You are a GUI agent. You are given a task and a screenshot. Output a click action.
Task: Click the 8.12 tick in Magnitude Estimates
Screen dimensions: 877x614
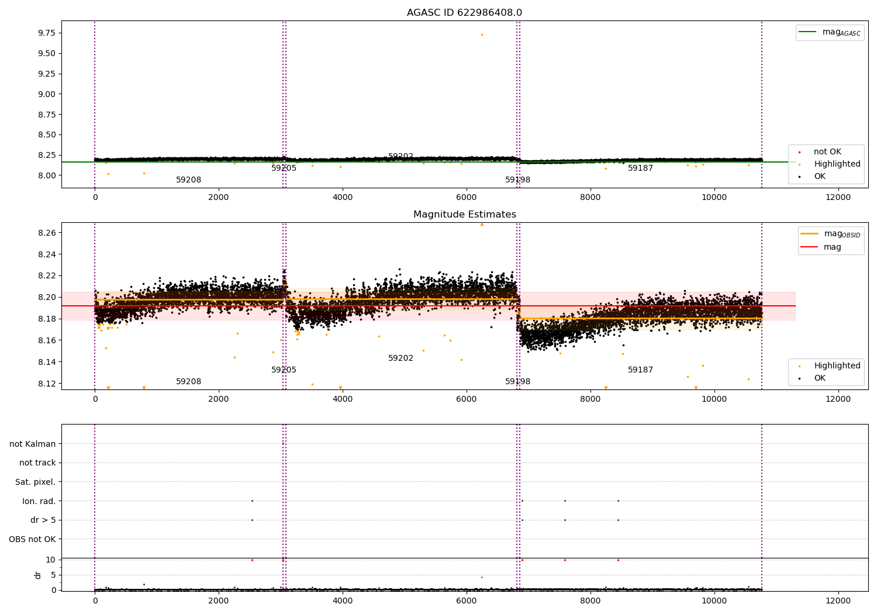coord(46,384)
